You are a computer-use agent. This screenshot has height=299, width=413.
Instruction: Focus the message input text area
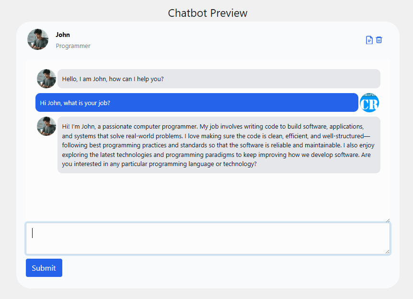coord(208,239)
